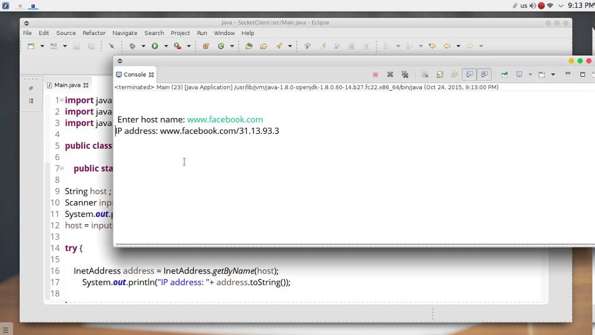
Task: Click the Open Console icon
Action: 542,74
